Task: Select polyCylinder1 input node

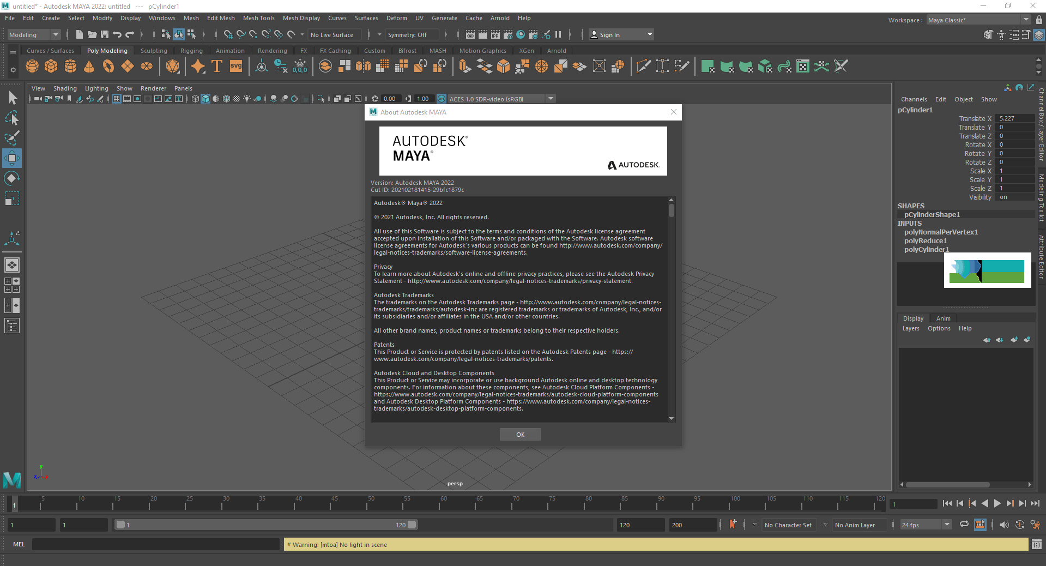Action: (927, 249)
